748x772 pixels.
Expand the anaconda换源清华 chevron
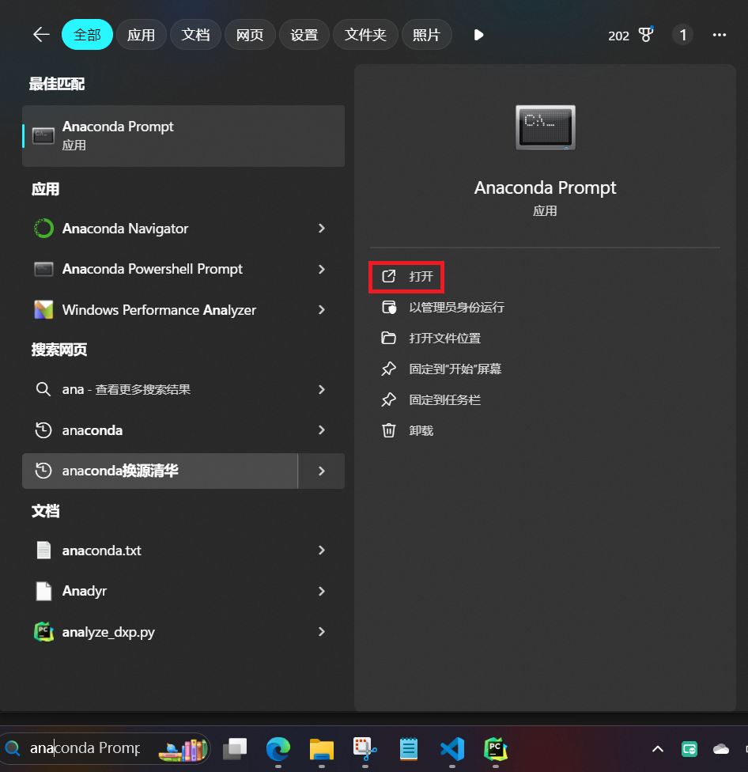tap(321, 471)
